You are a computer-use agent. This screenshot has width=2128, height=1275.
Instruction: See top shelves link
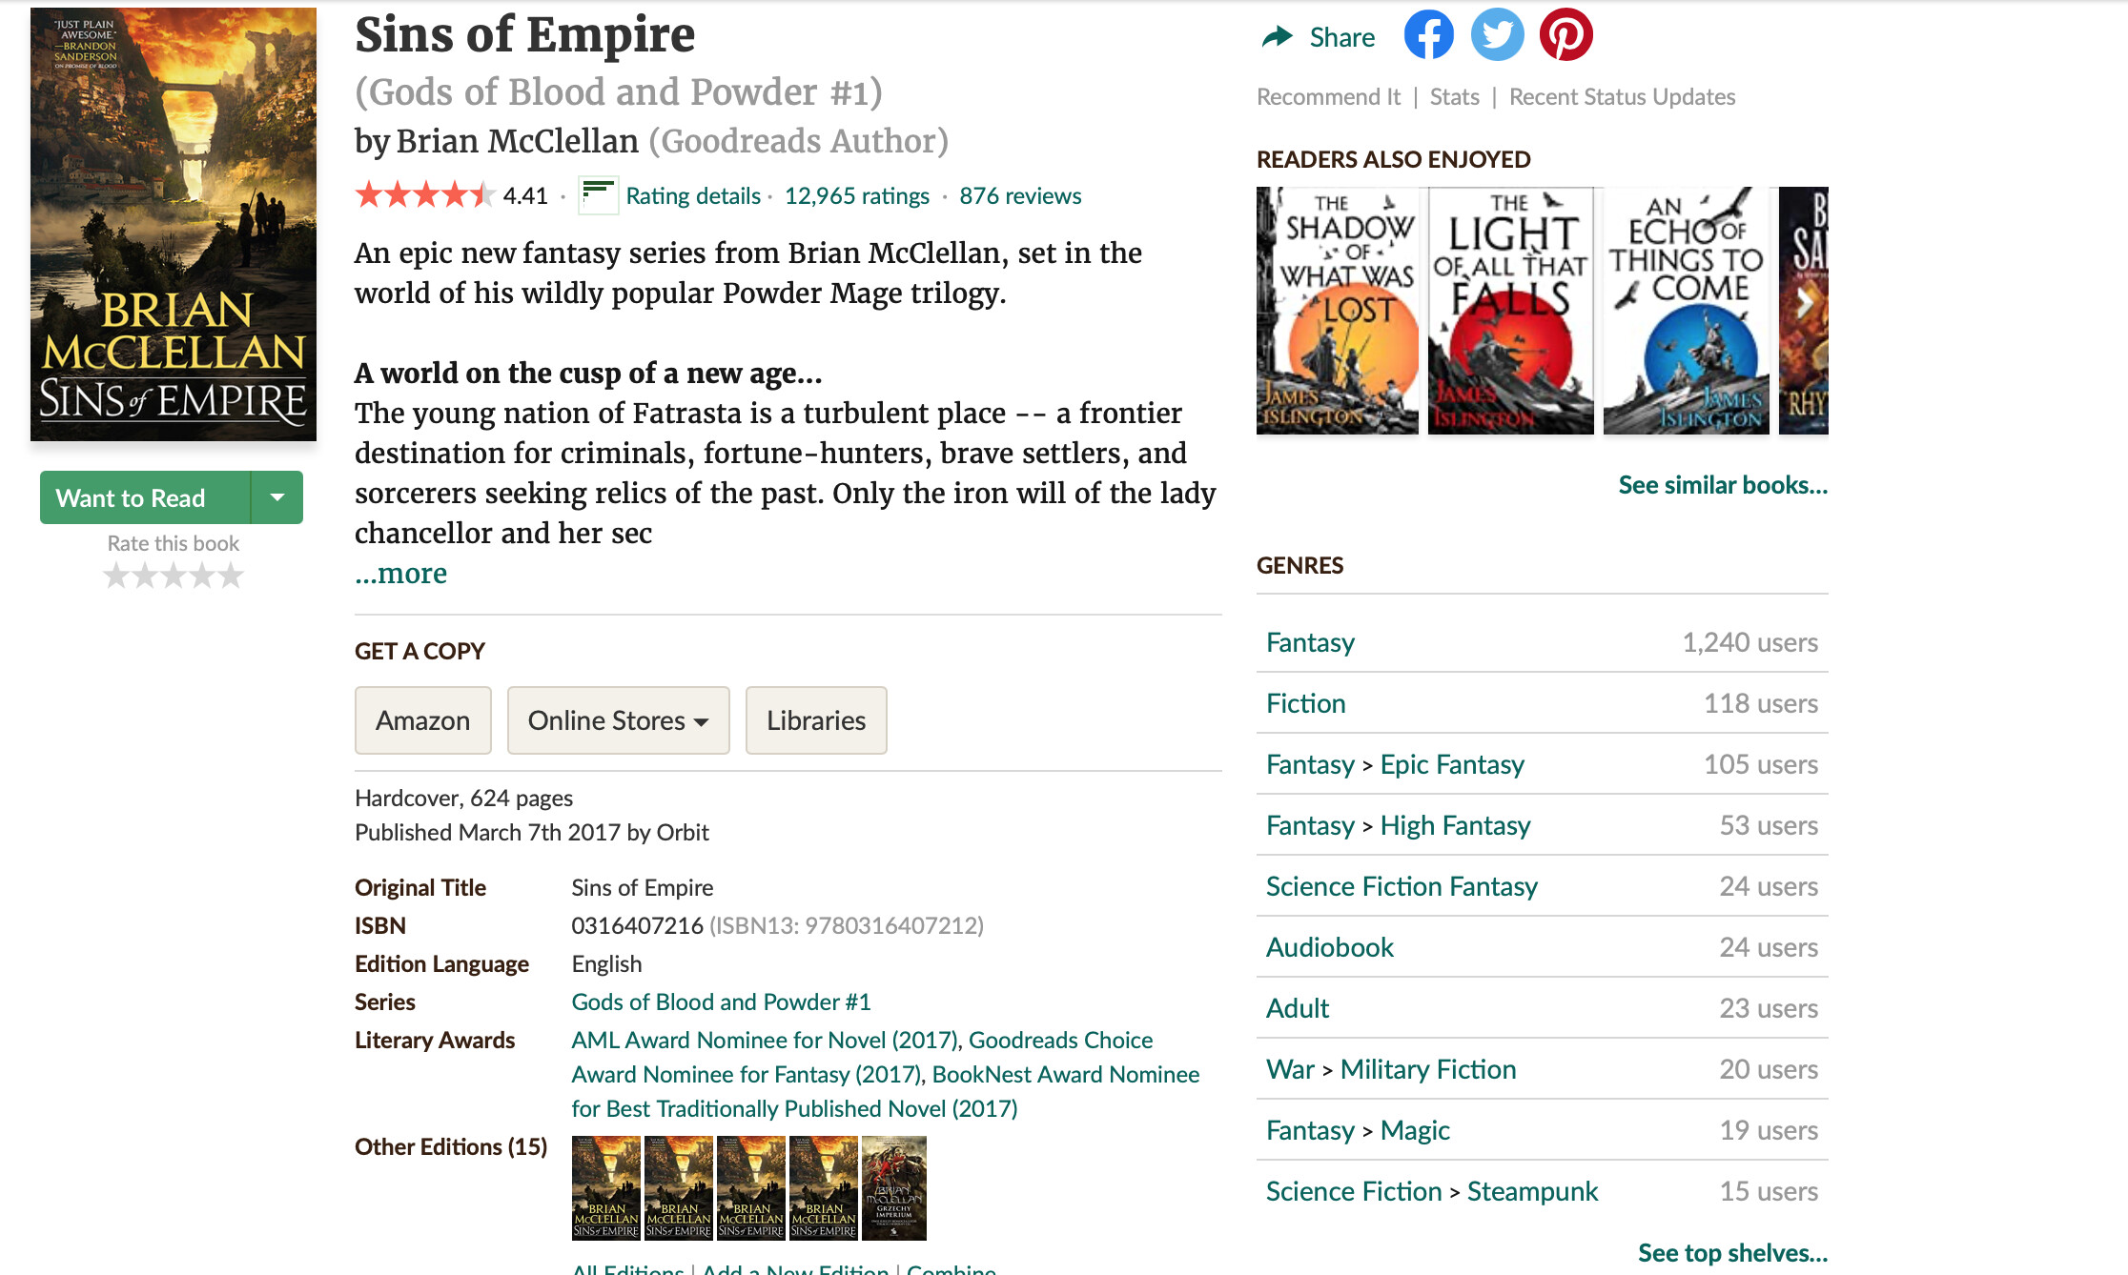pyautogui.click(x=1732, y=1253)
